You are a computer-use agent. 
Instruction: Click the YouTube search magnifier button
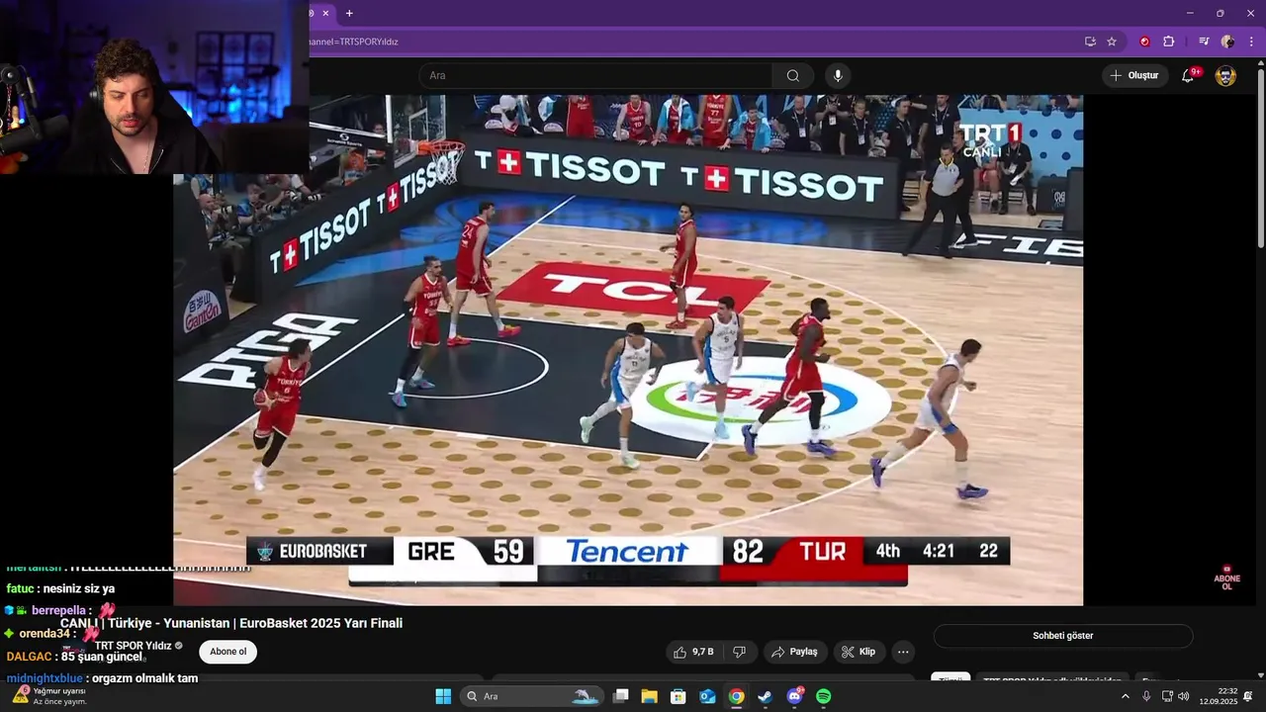pos(793,75)
